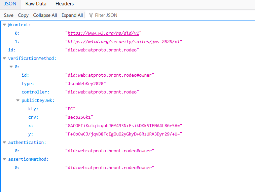The width and height of the screenshot is (255, 192).
Task: Collapse the @context node arrow
Action: coord(4,25)
